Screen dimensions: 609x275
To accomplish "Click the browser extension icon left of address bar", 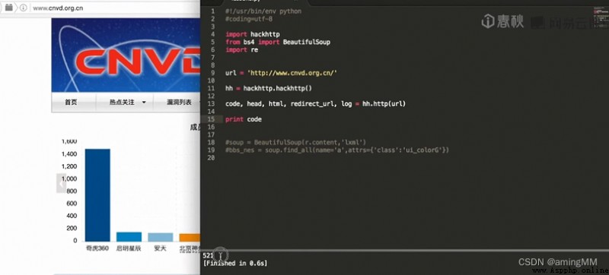I will point(9,8).
